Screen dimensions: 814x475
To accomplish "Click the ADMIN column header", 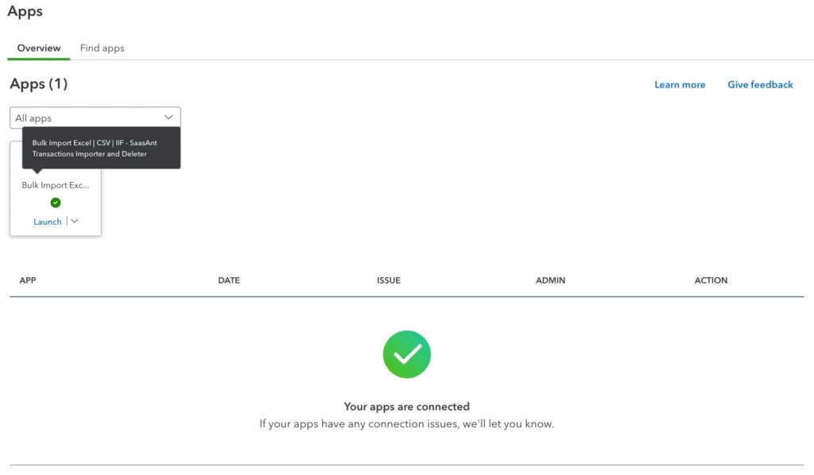I will 550,280.
